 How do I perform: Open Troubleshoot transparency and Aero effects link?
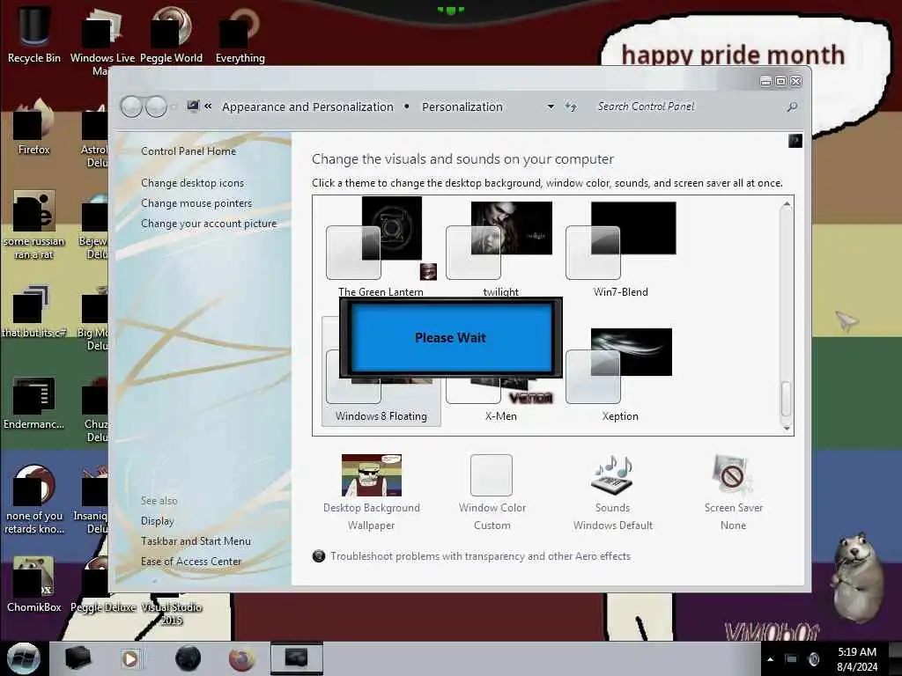click(x=480, y=556)
